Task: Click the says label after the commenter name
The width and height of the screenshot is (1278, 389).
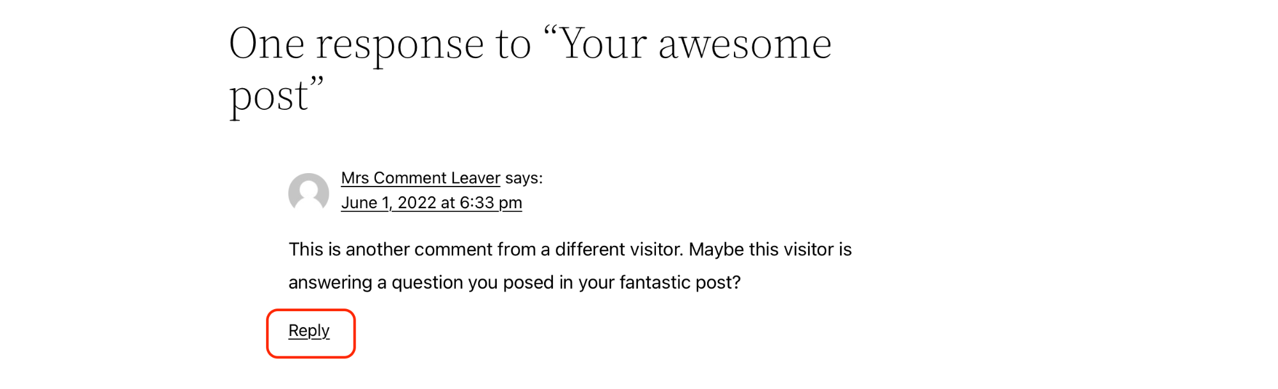Action: (522, 178)
